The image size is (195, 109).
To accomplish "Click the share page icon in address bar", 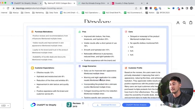I will [x=136, y=8].
